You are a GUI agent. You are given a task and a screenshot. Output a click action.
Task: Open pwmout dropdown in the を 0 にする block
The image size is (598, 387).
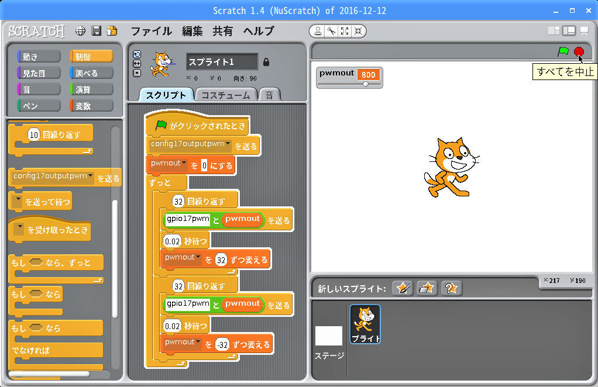coord(184,163)
